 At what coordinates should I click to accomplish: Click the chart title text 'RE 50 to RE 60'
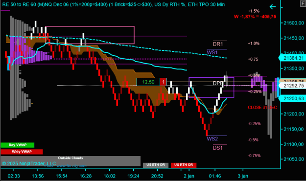coord(19,4)
